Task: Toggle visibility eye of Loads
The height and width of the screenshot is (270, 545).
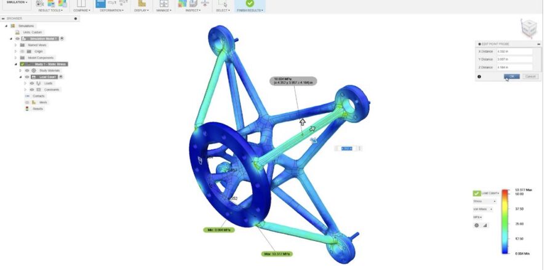Action: (x=32, y=84)
